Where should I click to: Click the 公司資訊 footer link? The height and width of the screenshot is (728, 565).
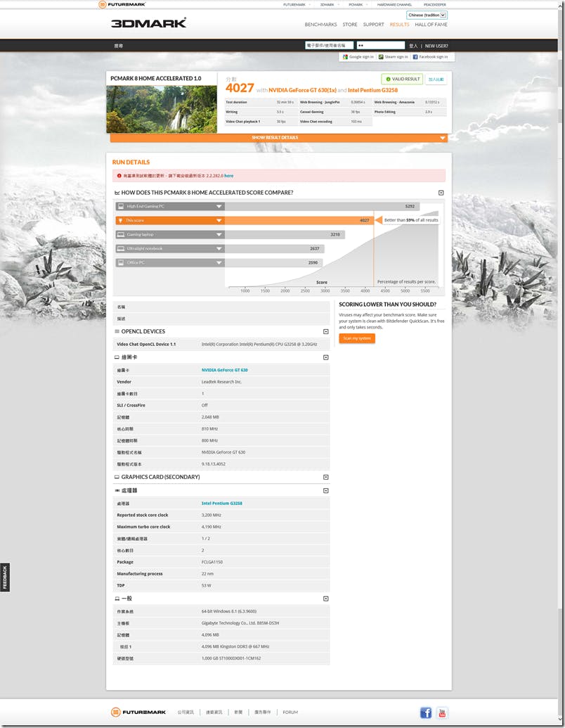(186, 713)
